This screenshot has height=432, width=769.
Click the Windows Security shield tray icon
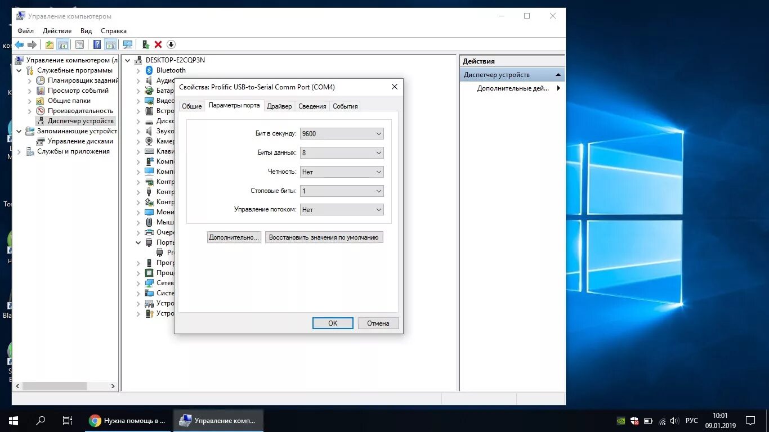pos(634,421)
